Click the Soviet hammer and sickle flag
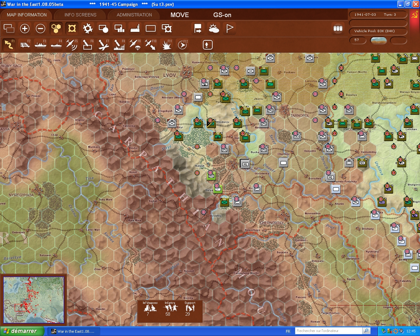This screenshot has height=336, width=420. (x=414, y=15)
